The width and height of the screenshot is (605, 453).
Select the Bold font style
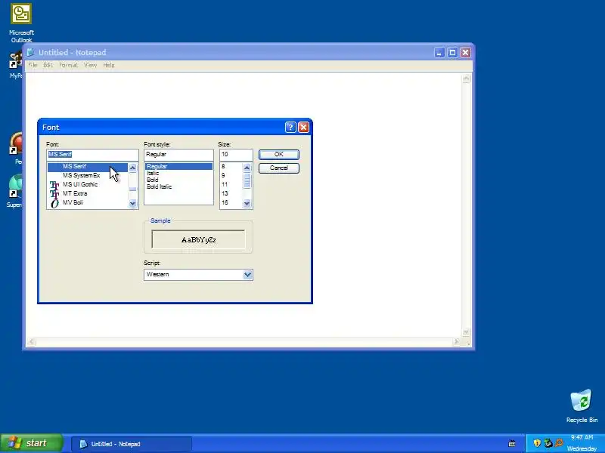click(178, 180)
